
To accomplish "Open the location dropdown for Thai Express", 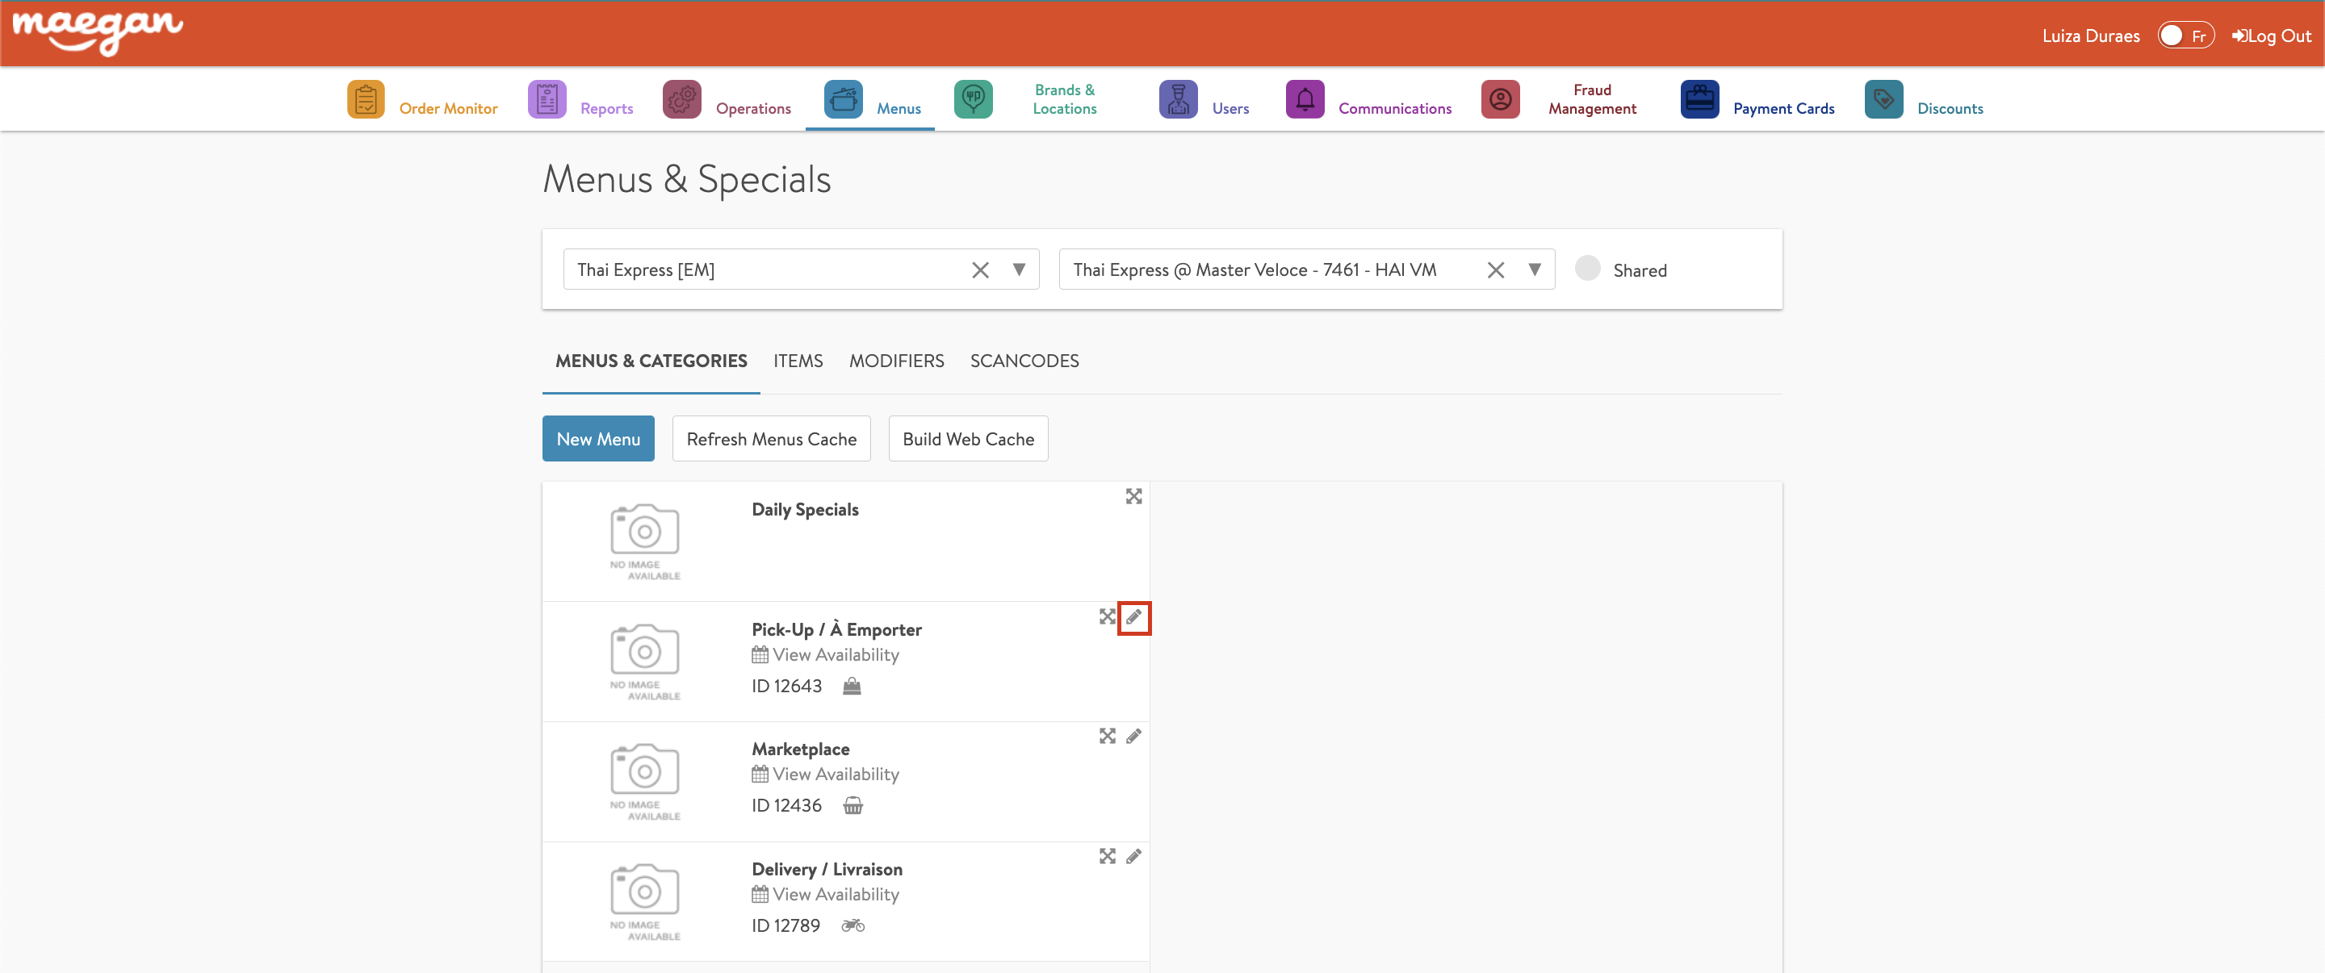I will pos(1535,269).
